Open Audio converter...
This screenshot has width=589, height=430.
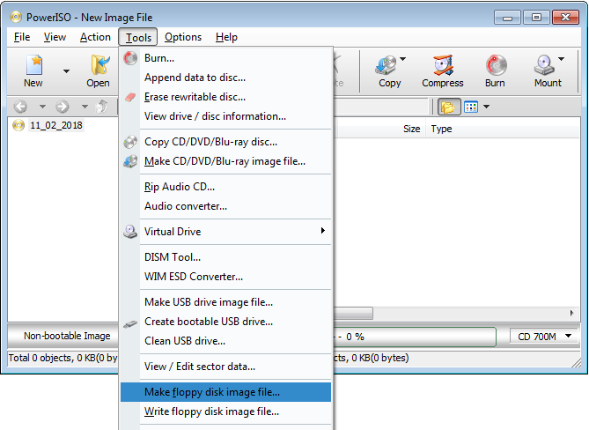tap(225, 206)
